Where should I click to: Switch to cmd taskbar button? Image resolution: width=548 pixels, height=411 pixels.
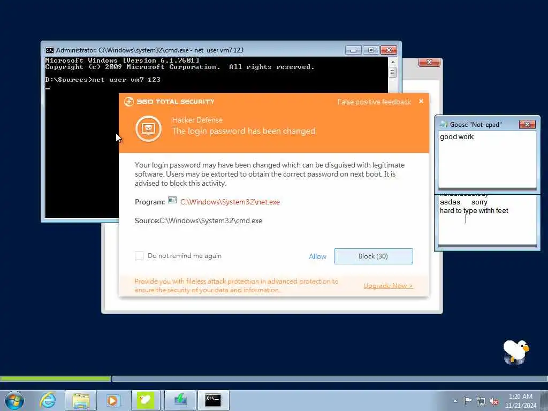coord(213,400)
